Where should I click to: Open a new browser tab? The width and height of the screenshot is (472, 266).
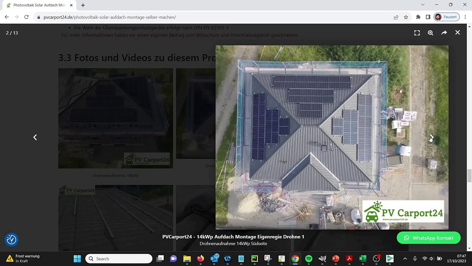[x=83, y=5]
